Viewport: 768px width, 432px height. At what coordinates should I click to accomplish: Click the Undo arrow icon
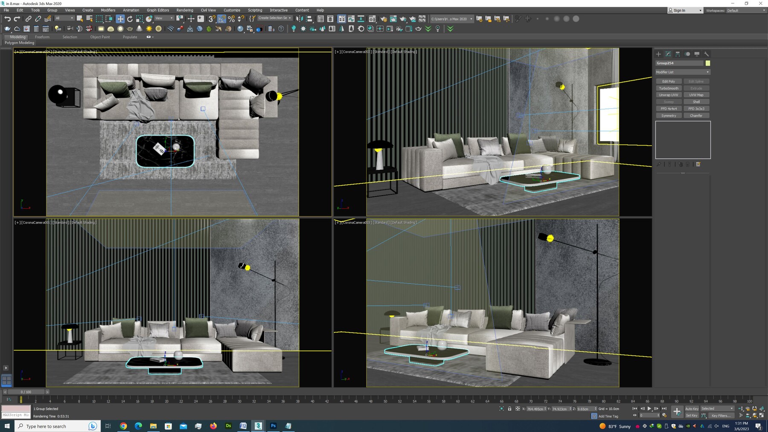tap(7, 19)
